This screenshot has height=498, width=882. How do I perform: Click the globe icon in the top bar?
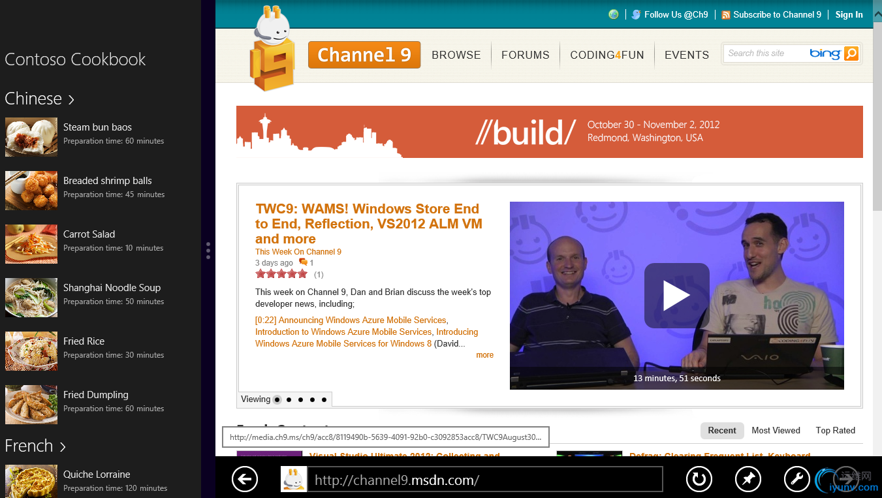click(x=613, y=14)
